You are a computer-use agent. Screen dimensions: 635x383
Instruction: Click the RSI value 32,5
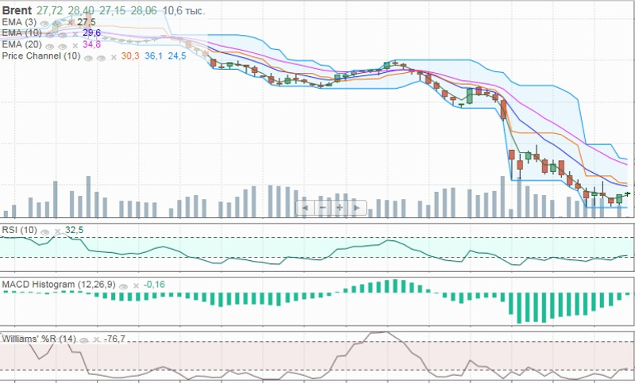(75, 230)
